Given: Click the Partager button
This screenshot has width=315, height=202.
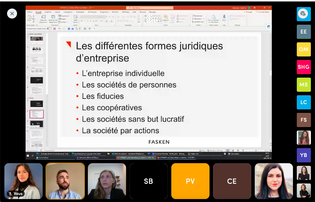Looking at the screenshot, I should (248, 12).
